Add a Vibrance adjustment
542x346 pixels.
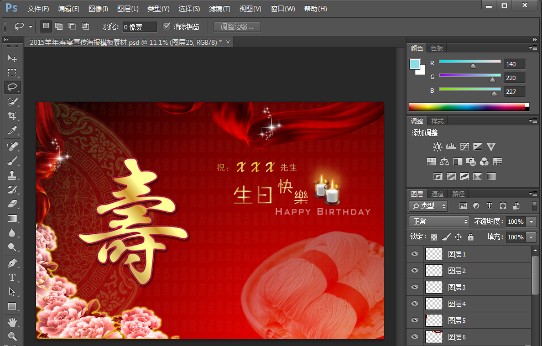tap(491, 147)
